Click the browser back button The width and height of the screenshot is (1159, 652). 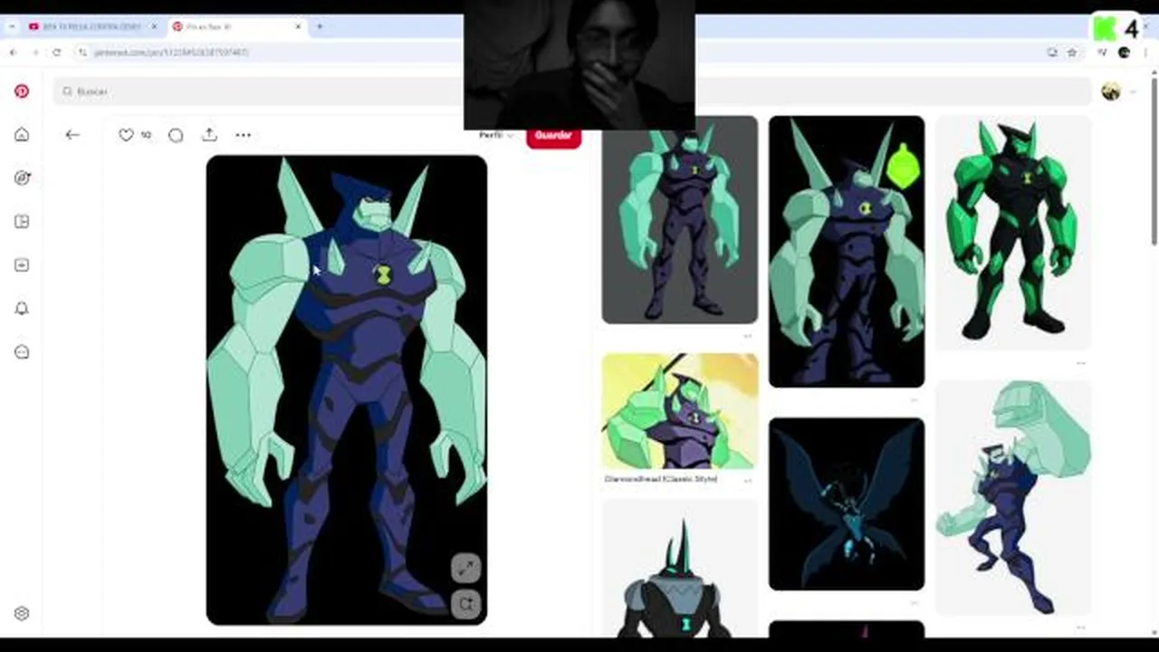click(13, 53)
